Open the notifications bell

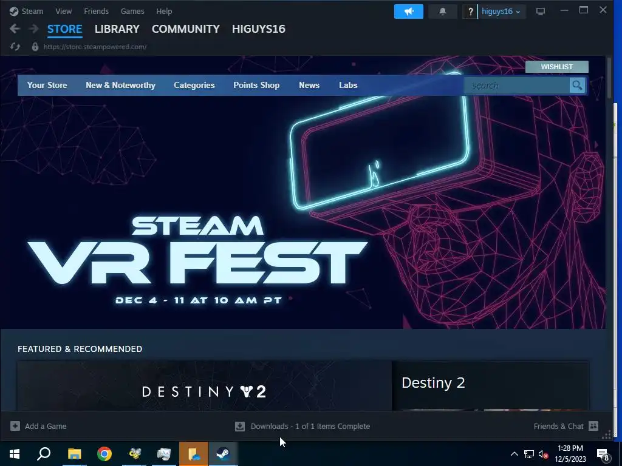click(443, 12)
